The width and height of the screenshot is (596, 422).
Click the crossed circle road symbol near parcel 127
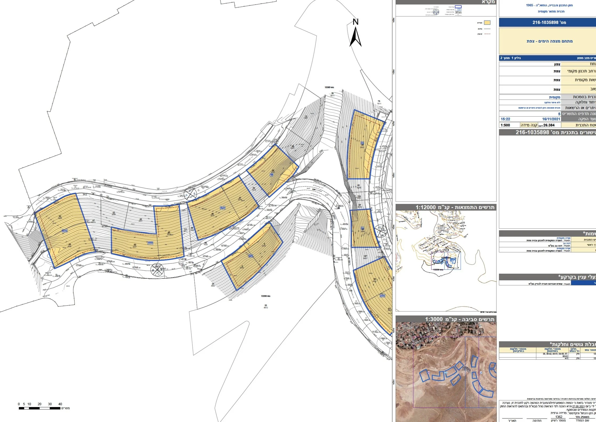190,194
